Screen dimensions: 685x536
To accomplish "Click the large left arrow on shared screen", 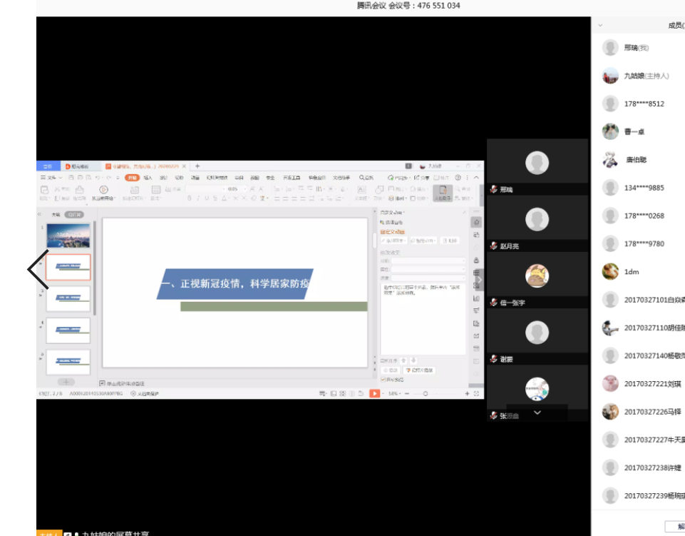I will 38,269.
